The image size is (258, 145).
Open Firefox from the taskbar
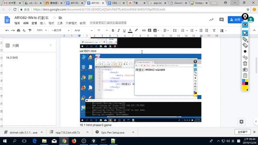(x=74, y=141)
